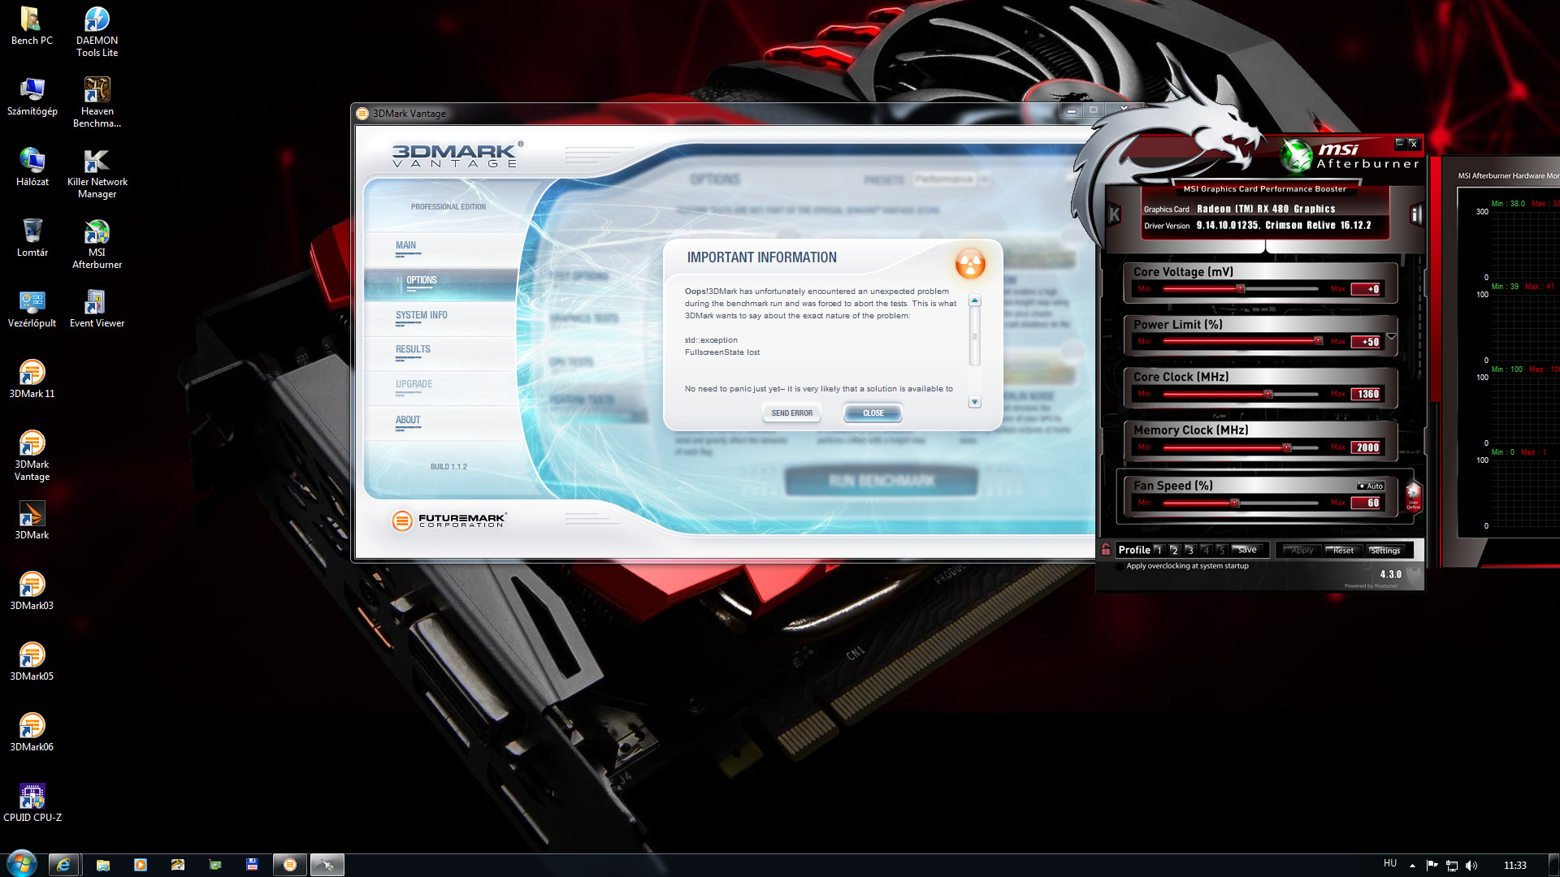Select Afterburner profile slot 3
This screenshot has height=877, width=1560.
tap(1189, 550)
